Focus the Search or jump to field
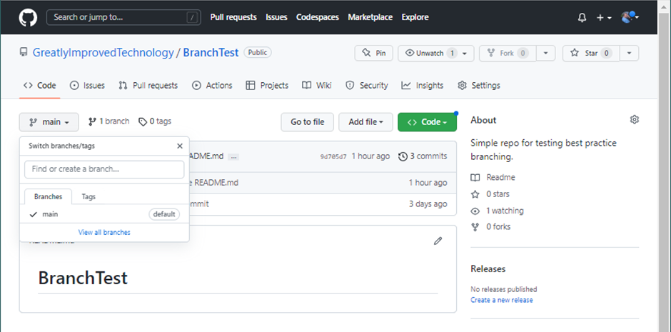The width and height of the screenshot is (671, 332). point(123,18)
